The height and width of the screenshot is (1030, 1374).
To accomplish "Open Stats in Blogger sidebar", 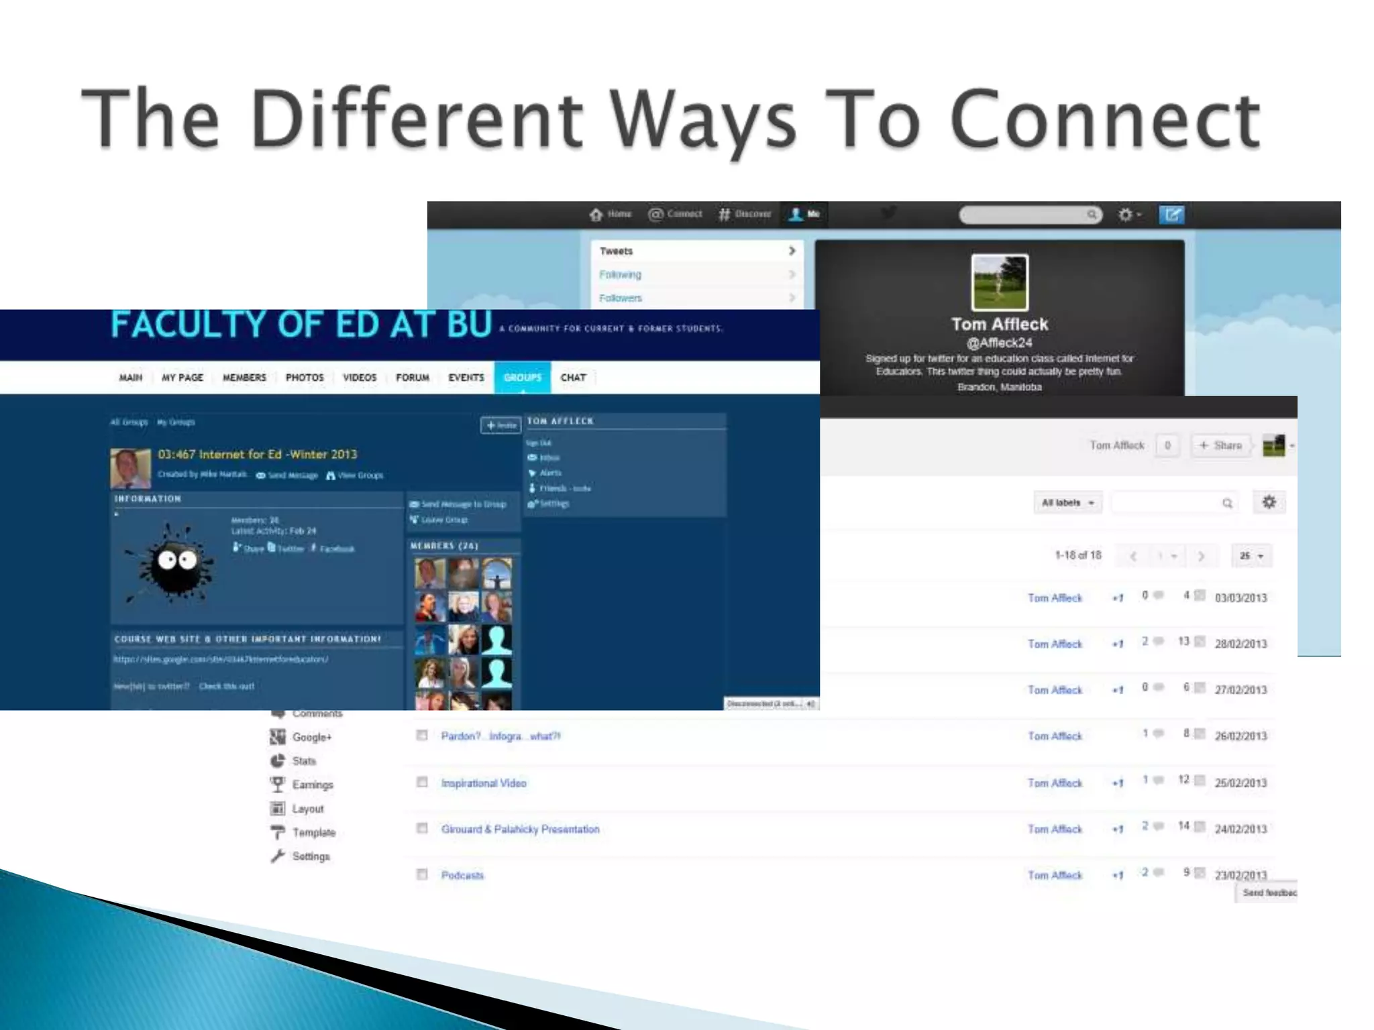I will click(x=303, y=761).
